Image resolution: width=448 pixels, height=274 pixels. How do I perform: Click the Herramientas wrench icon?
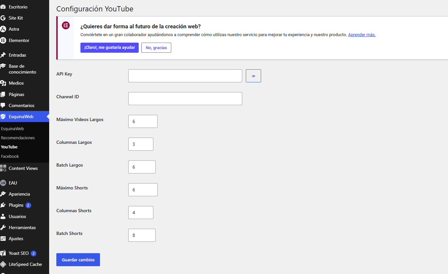click(x=3, y=227)
